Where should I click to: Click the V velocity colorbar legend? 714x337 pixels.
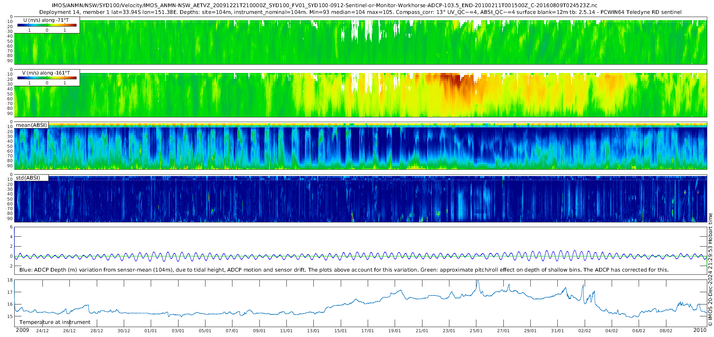click(x=47, y=78)
